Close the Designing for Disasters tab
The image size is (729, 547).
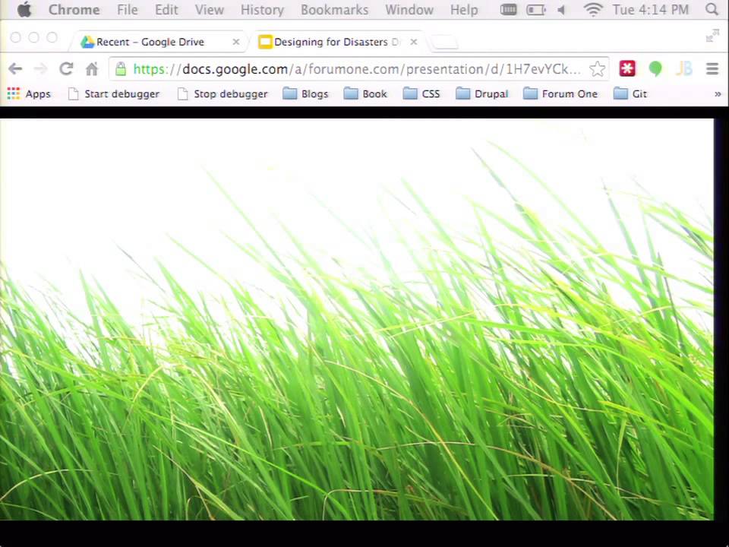click(x=414, y=42)
